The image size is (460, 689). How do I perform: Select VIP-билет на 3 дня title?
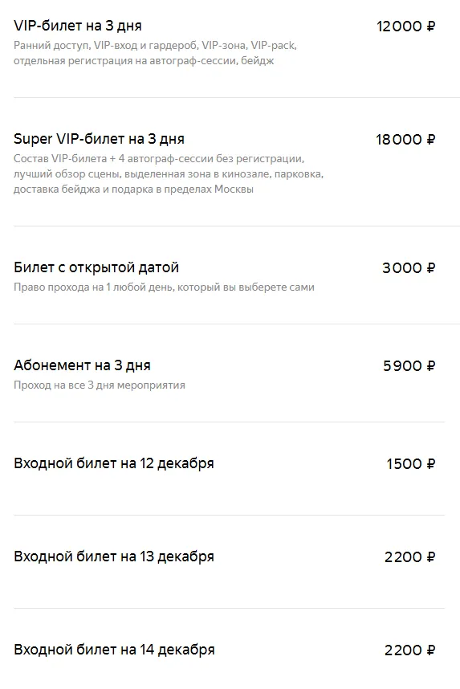point(78,26)
